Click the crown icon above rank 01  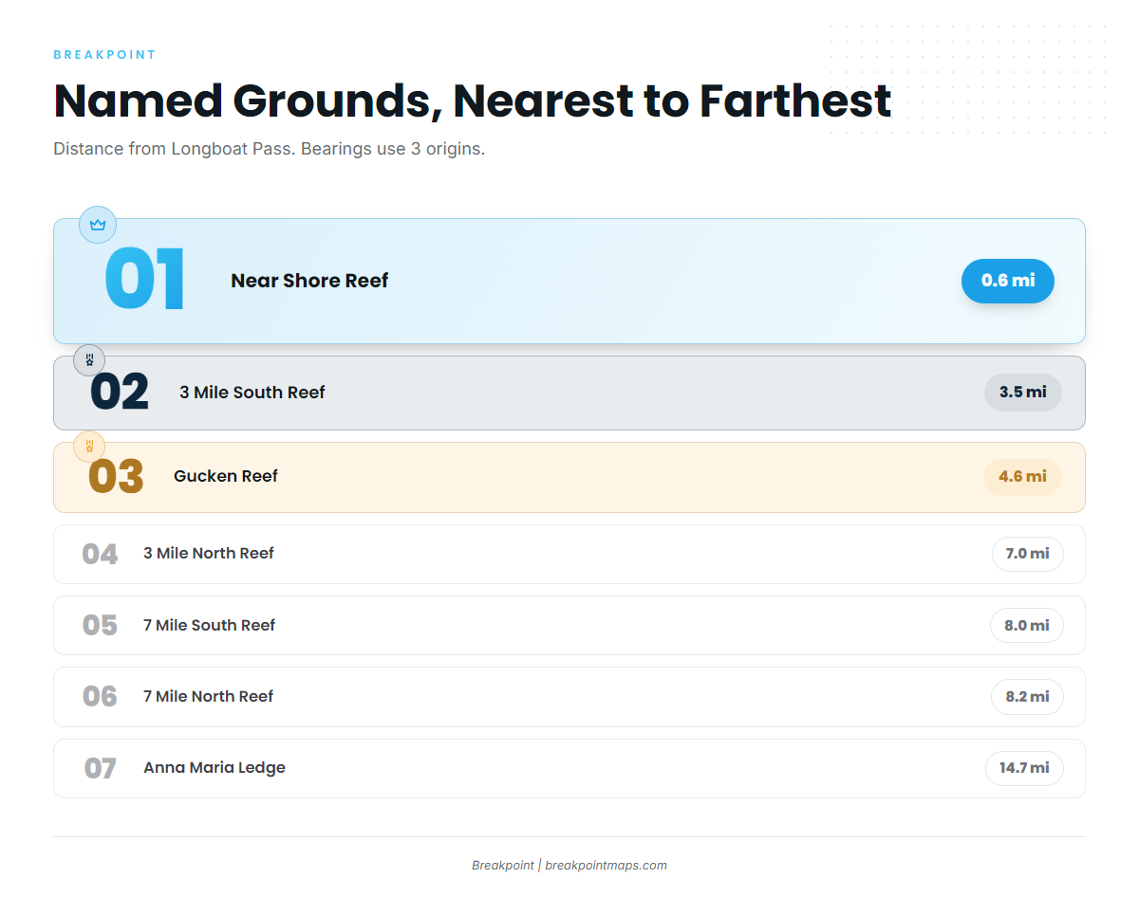tap(97, 225)
